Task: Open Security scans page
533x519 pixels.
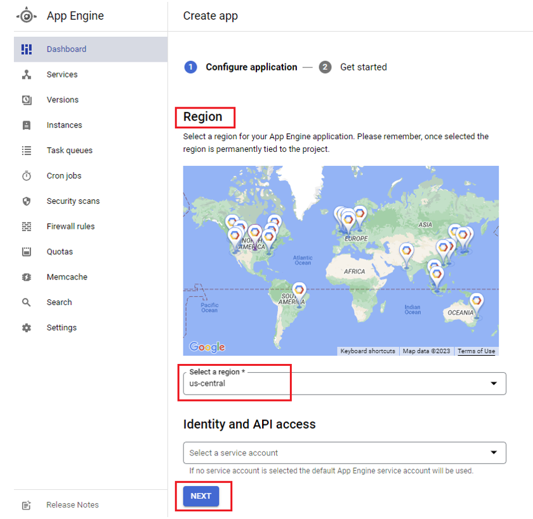Action: point(90,201)
